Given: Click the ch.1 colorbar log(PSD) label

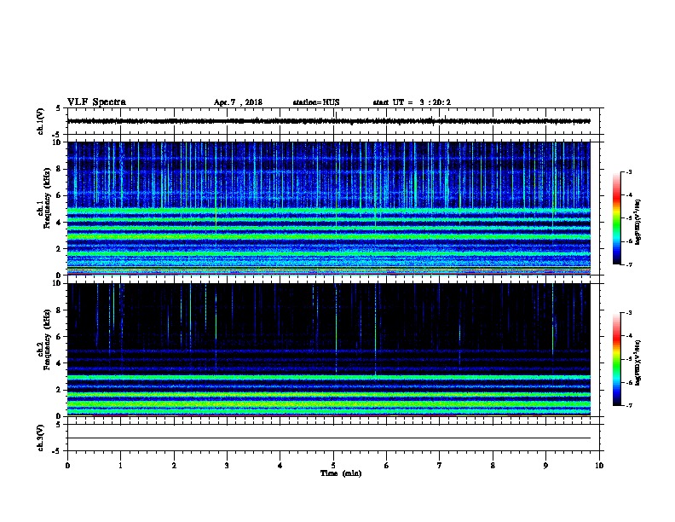Looking at the screenshot, I should click(638, 223).
